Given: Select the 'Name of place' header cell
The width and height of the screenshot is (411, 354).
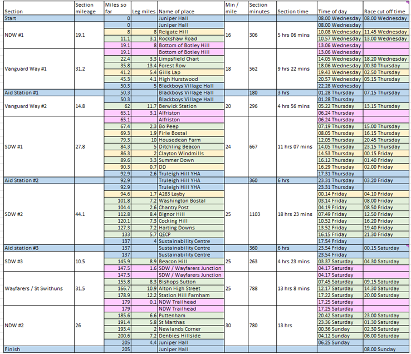Looking at the screenshot, I should click(191, 8).
